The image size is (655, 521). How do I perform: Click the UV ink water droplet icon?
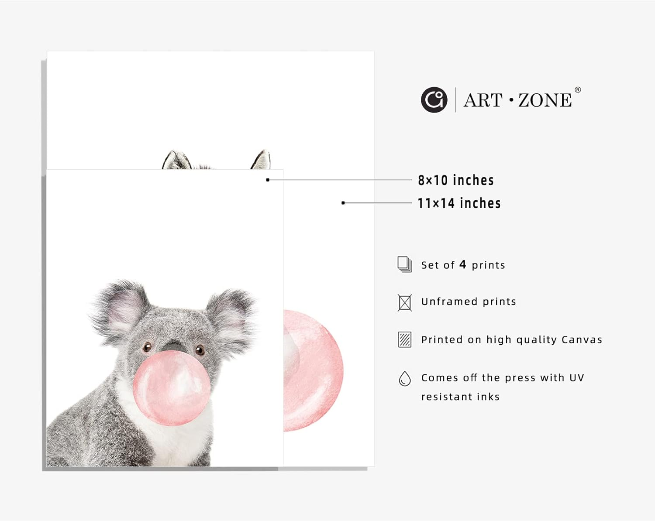[x=405, y=378]
